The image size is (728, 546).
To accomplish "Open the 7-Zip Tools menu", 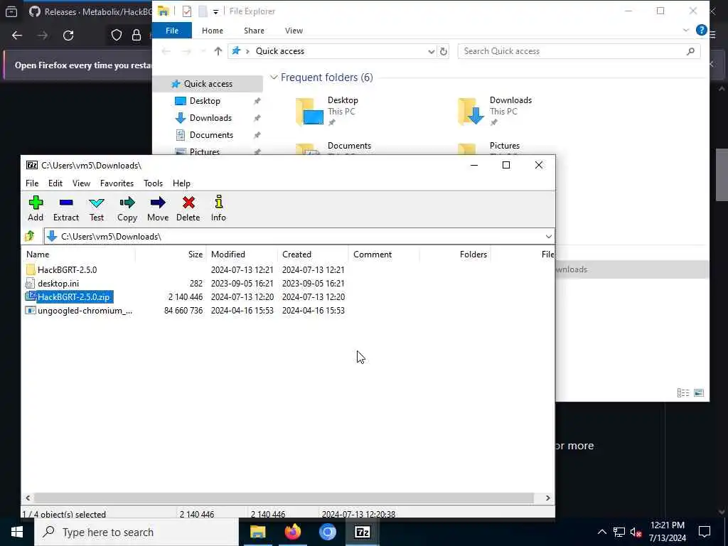I will coord(154,183).
